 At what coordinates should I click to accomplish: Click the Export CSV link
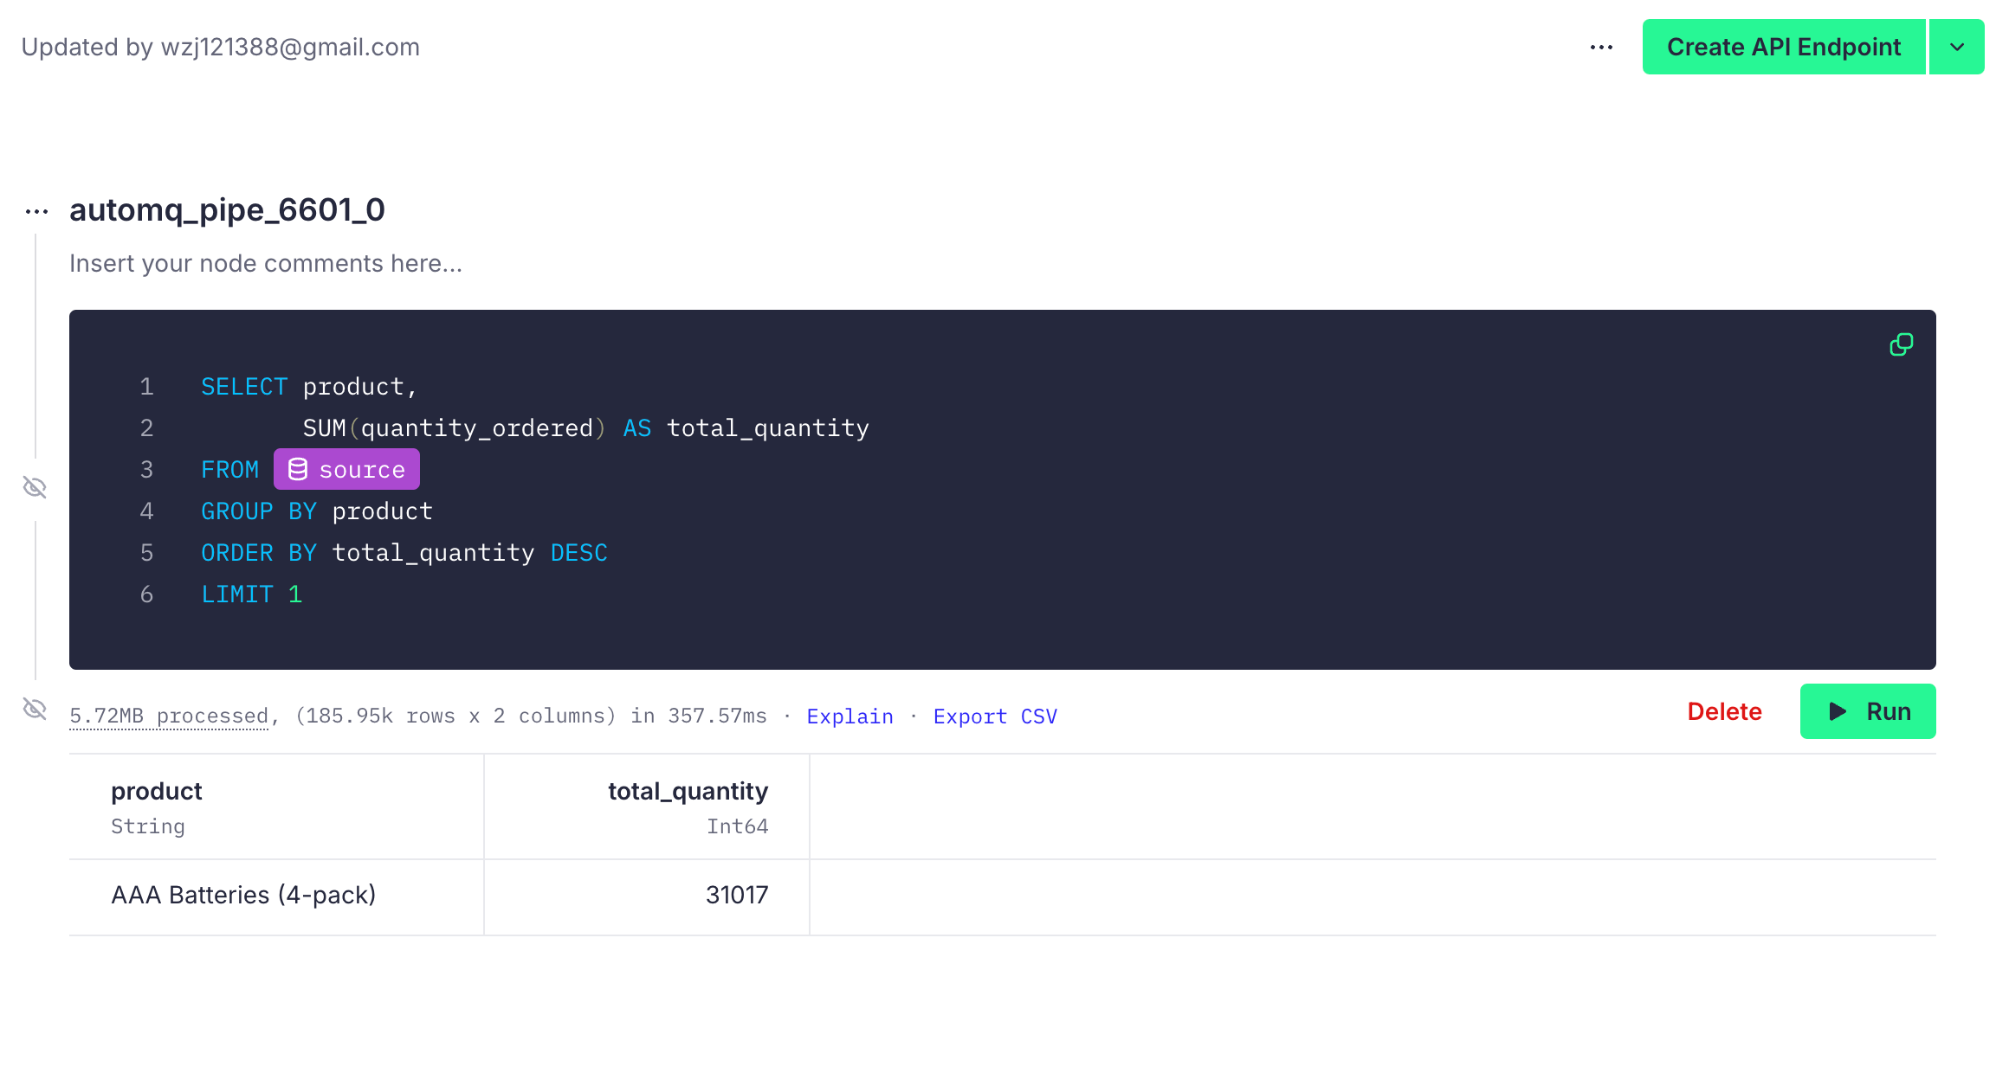point(995,716)
